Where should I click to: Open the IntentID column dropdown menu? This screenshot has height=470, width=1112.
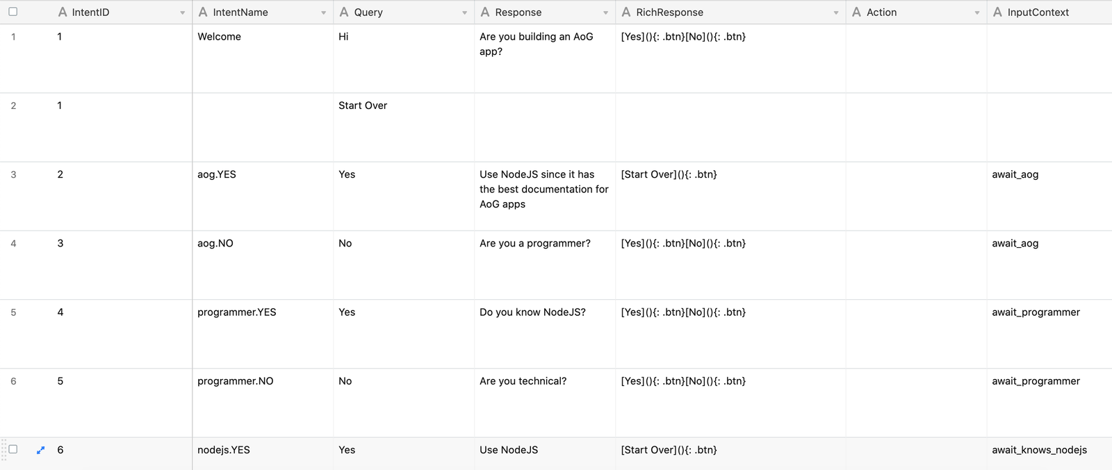(x=182, y=12)
